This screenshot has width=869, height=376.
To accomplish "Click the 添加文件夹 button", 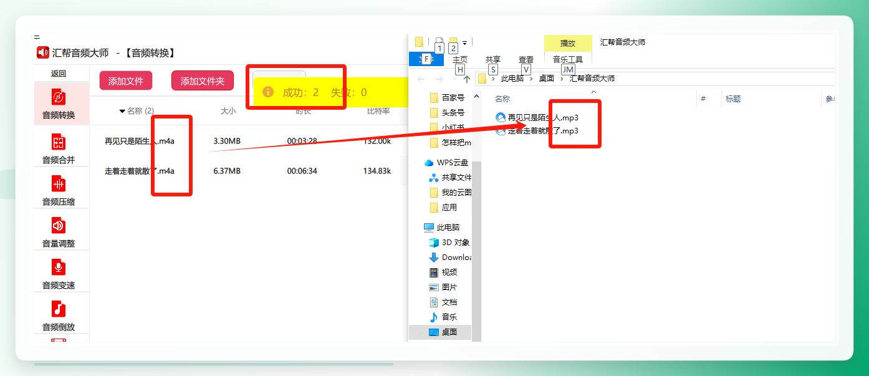I will [203, 81].
